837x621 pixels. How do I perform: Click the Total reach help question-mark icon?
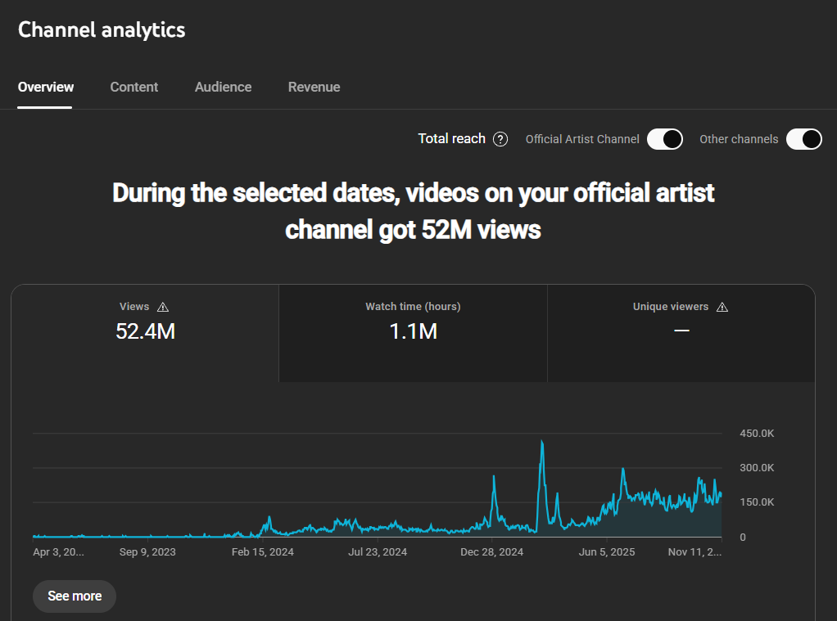tap(500, 139)
